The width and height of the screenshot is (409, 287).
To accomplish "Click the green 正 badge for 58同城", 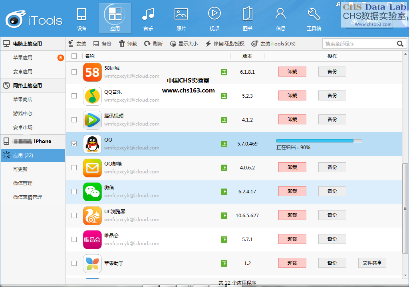I will pos(224,72).
